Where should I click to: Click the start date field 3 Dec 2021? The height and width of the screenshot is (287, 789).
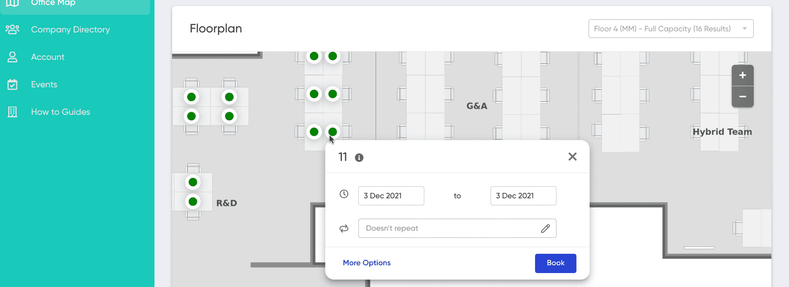pos(391,196)
